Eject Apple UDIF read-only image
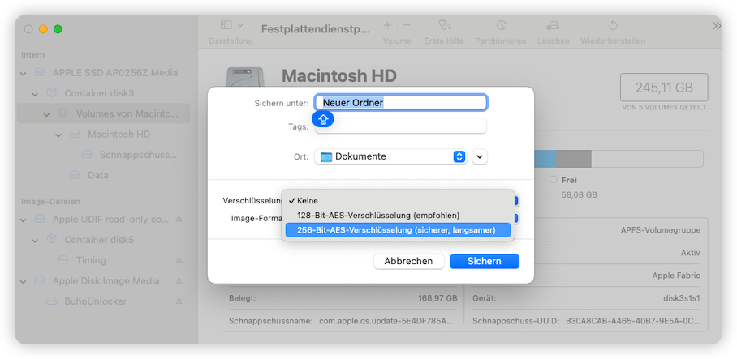 click(x=179, y=219)
